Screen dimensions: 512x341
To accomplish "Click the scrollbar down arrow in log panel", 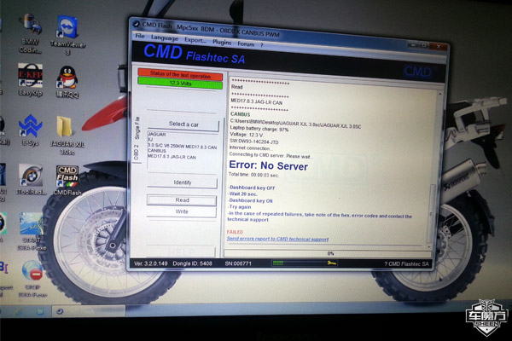I will pyautogui.click(x=430, y=246).
